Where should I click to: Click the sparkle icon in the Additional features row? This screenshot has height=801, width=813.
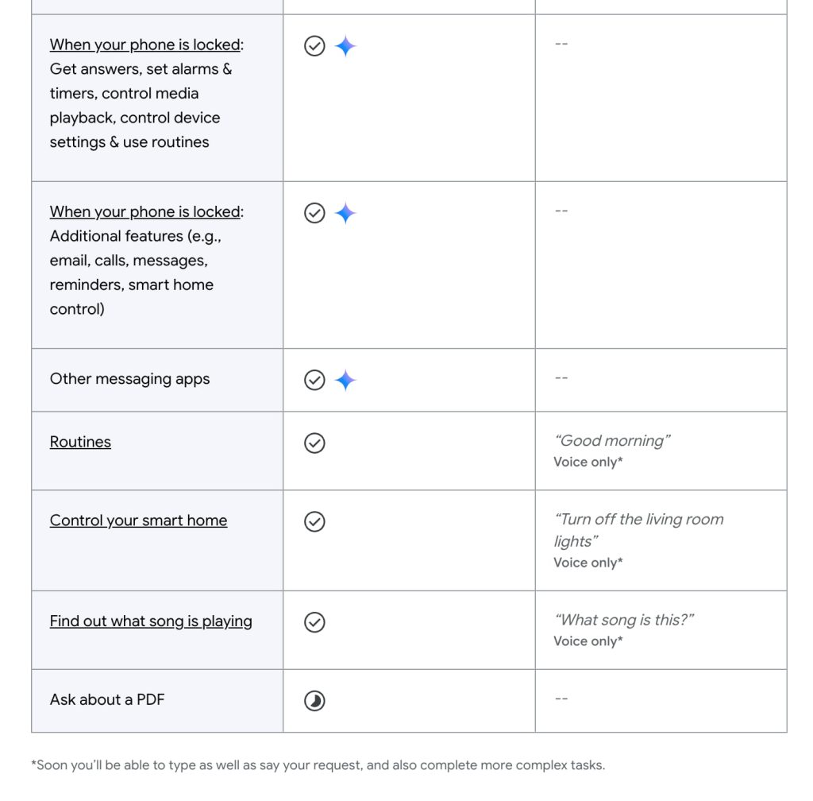click(345, 214)
